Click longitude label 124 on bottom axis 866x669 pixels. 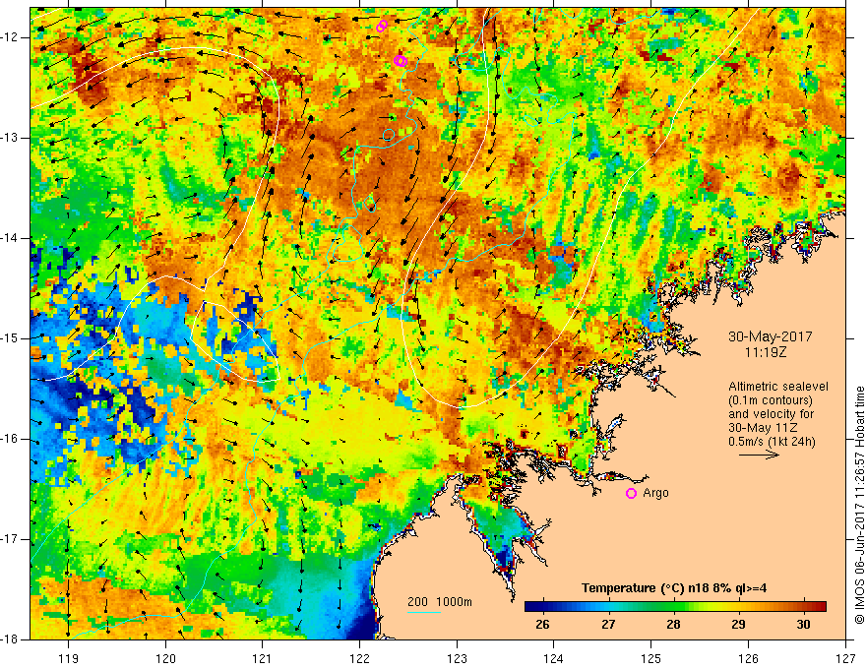[x=554, y=658]
